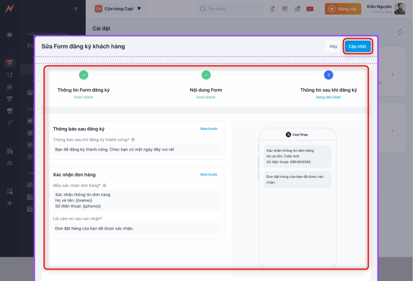The height and width of the screenshot is (281, 413).
Task: Click the search box in the top bar
Action: 228,9
